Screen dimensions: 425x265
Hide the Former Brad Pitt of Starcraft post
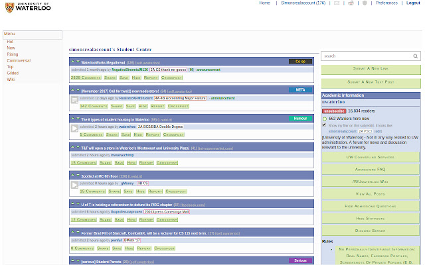[x=129, y=248]
